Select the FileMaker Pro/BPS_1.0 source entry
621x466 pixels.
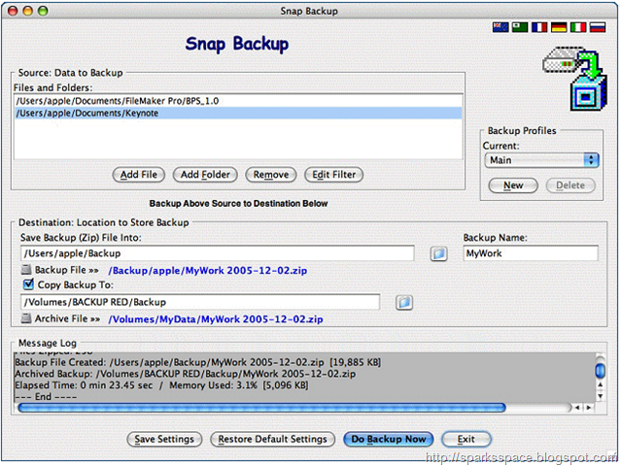click(x=238, y=101)
